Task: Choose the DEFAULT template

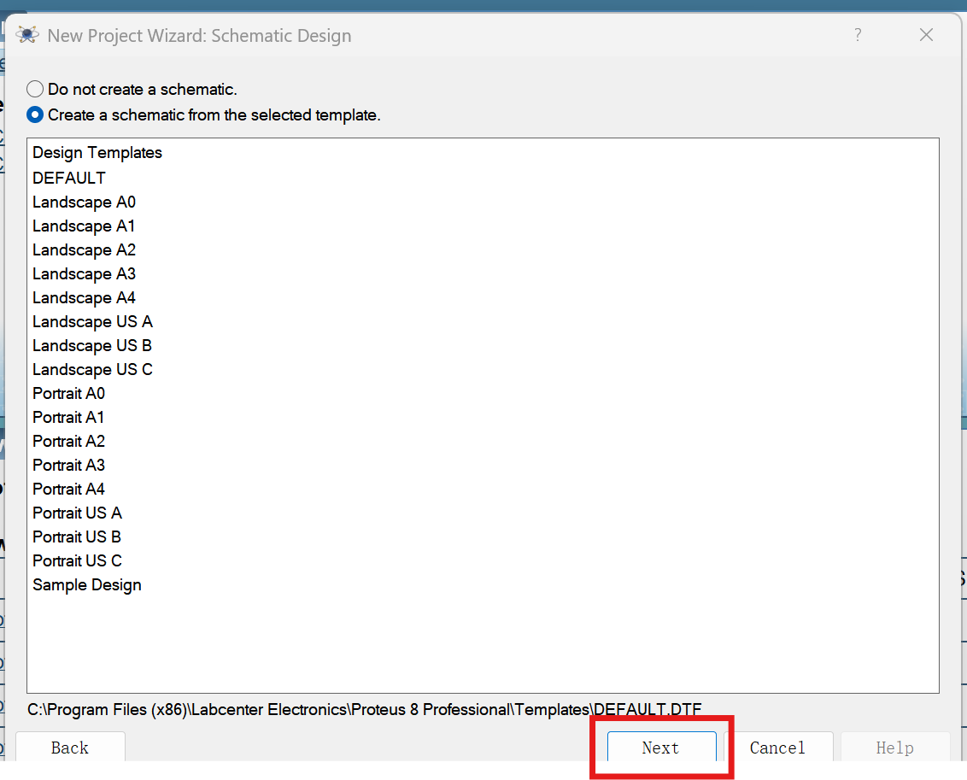Action: click(x=69, y=178)
